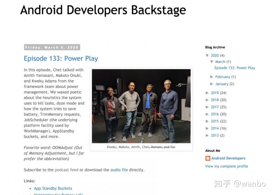Click the Favorite word: OOMAdjust text
This screenshot has width=273, height=195.
(54, 153)
